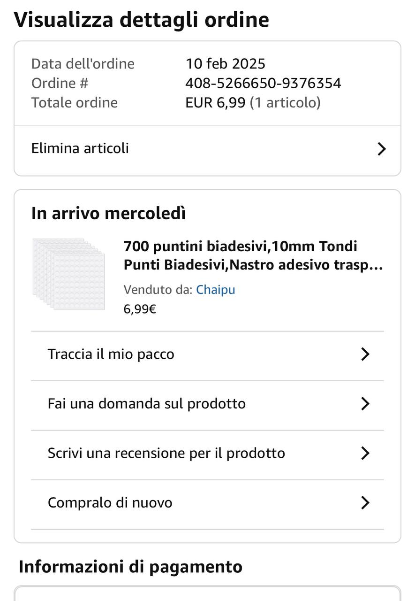Click the order date 10 feb 2025
Image resolution: width=415 pixels, height=601 pixels.
tap(225, 63)
